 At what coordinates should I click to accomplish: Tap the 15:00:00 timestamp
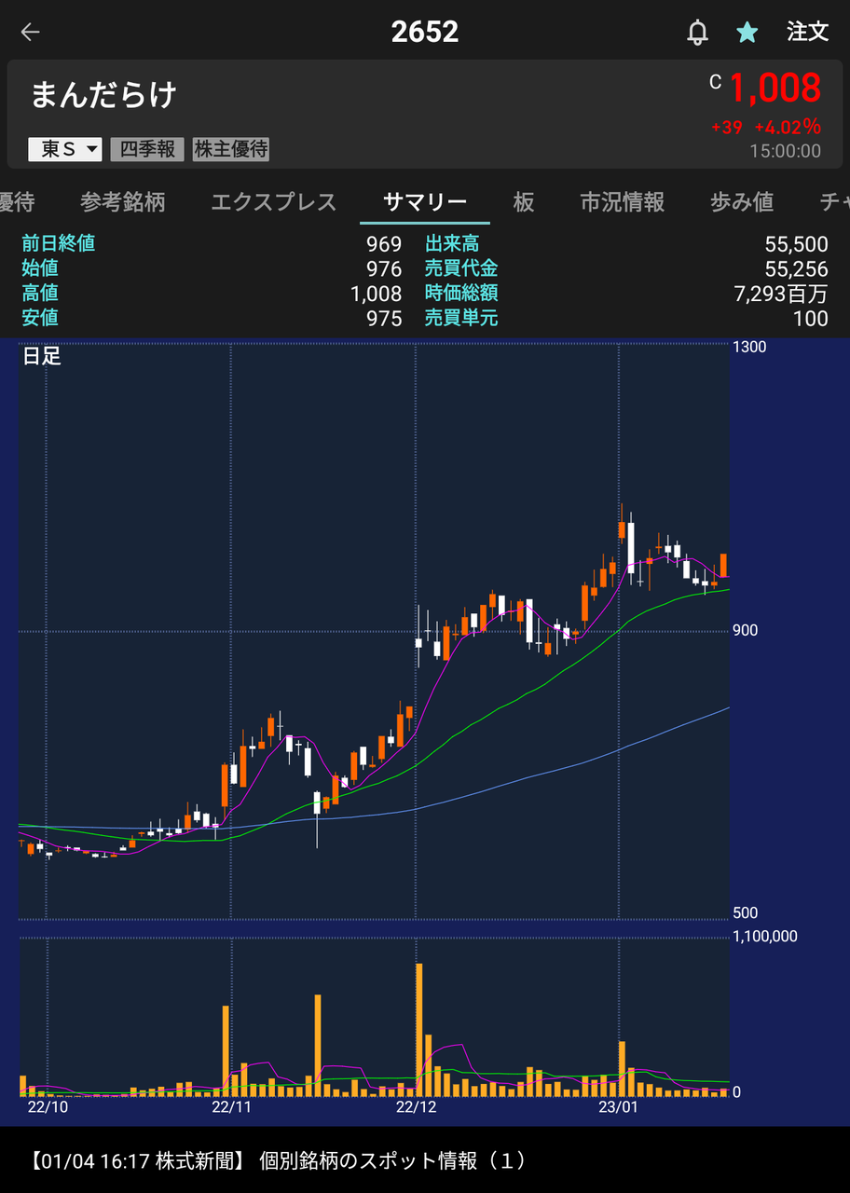785,151
